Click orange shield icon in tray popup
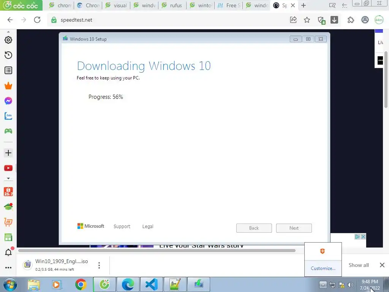Screen dimensions: 389x292 coord(323,251)
